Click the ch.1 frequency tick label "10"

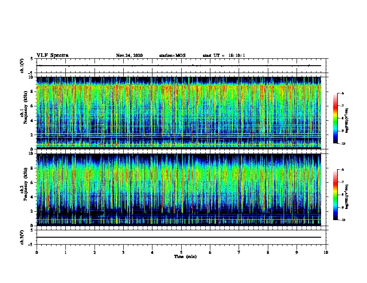coord(32,77)
